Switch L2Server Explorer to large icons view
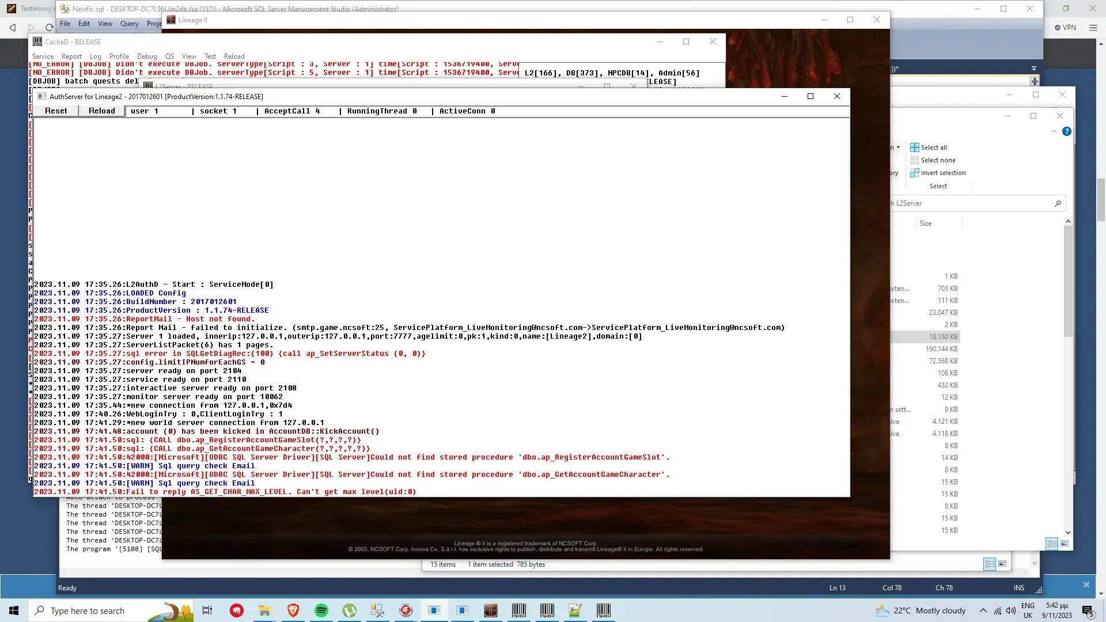The width and height of the screenshot is (1106, 622). click(1065, 544)
